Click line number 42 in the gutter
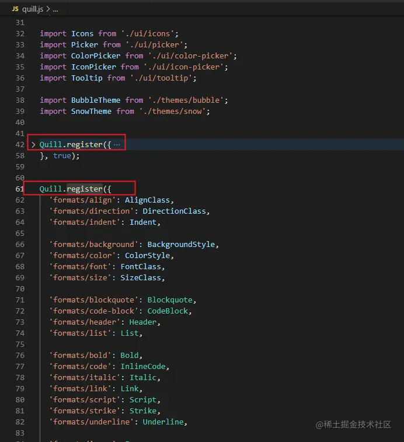Screen dimensions: 404x442 click(x=20, y=145)
